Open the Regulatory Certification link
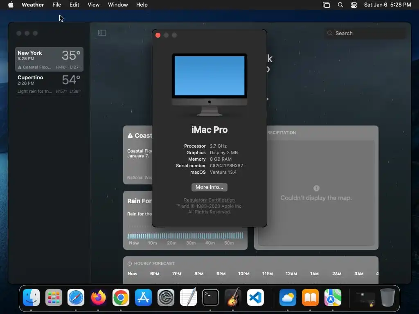Image resolution: width=419 pixels, height=314 pixels. tap(209, 200)
